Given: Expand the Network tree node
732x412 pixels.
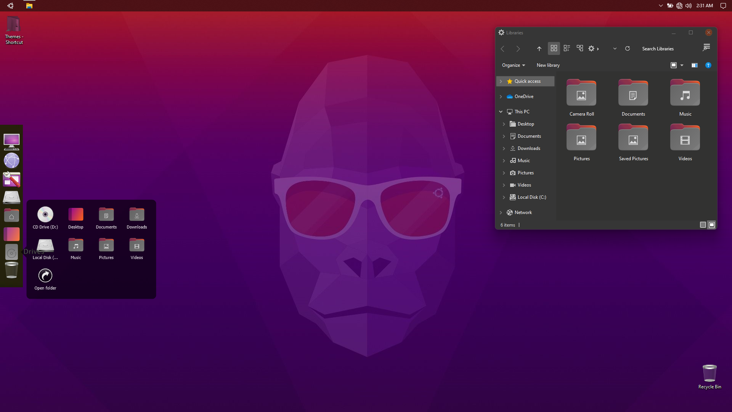Looking at the screenshot, I should (x=501, y=212).
